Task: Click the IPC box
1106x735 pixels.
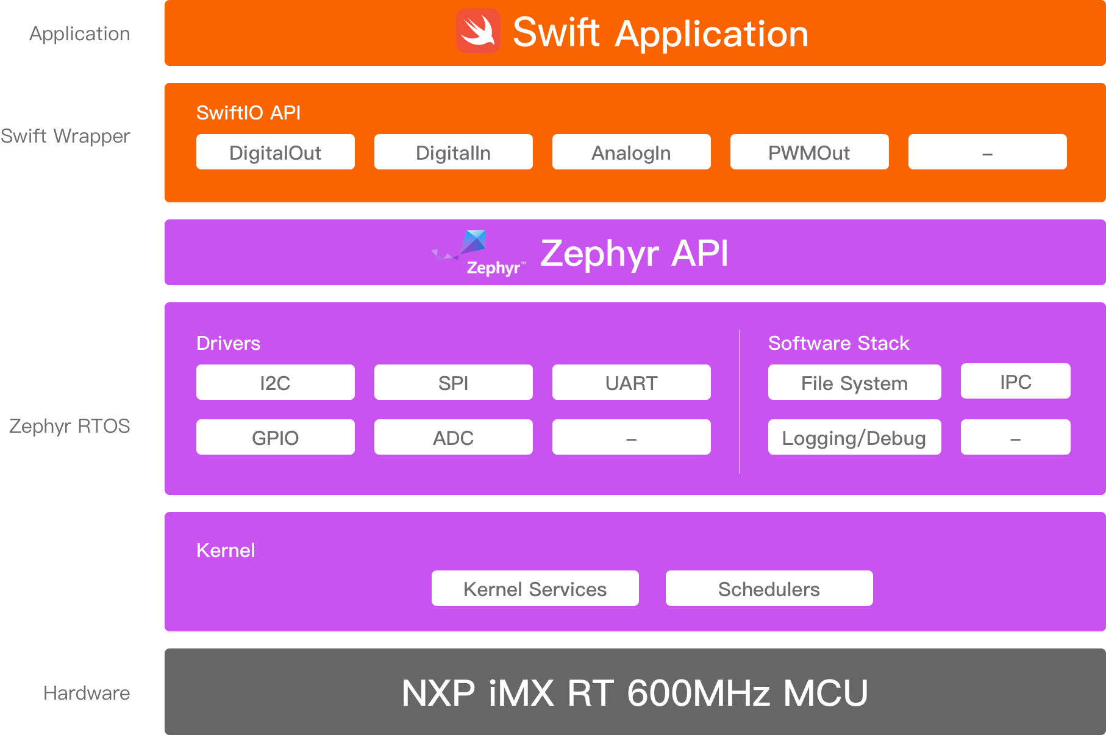Action: (1016, 381)
